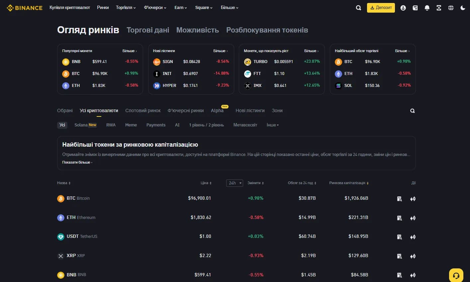Switch to Розблокування токенів tab
Image resolution: width=470 pixels, height=282 pixels.
[x=267, y=30]
